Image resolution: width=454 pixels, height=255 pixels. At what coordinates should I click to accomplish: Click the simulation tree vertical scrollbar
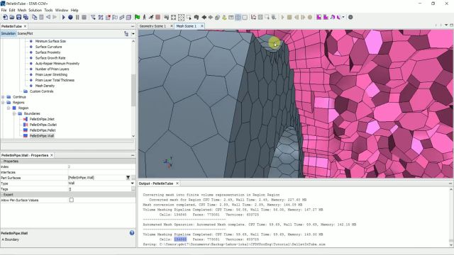(133, 90)
